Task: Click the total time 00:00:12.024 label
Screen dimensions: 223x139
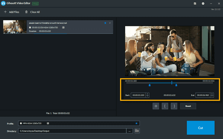Action: [209, 81]
